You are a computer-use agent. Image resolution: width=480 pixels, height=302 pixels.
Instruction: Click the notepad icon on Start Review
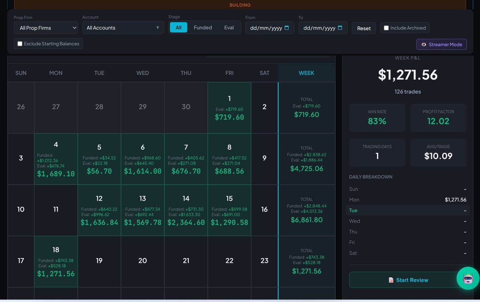(391, 280)
